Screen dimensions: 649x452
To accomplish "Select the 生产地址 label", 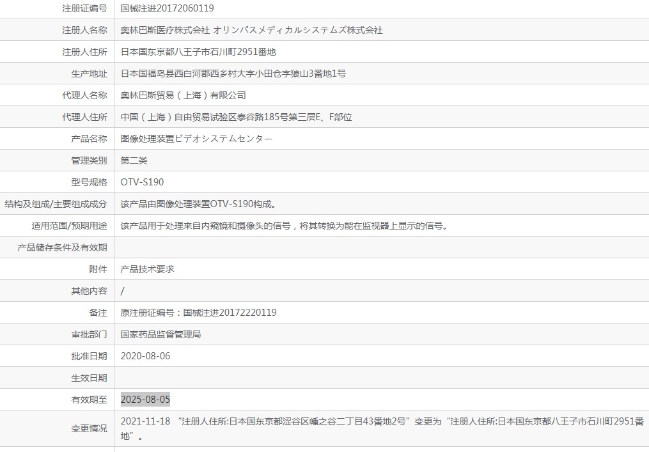I will [x=89, y=74].
